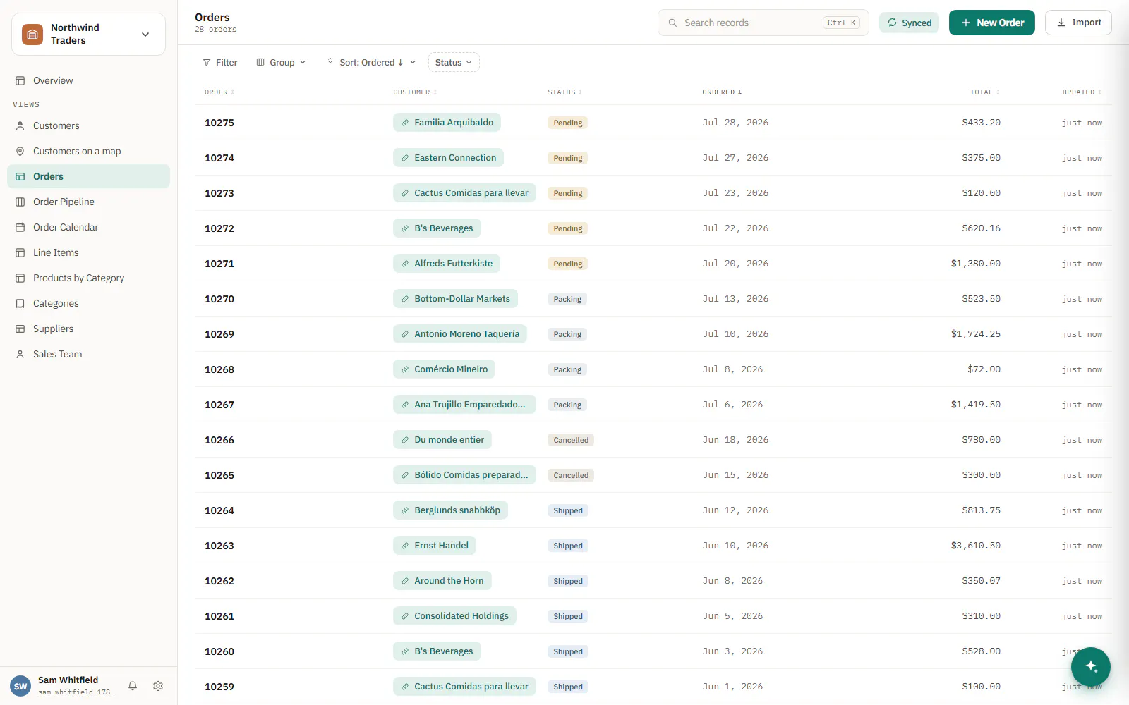Select the Orders view in sidebar

point(88,176)
